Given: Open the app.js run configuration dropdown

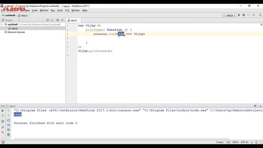Looking at the screenshot, I should 229,15.
